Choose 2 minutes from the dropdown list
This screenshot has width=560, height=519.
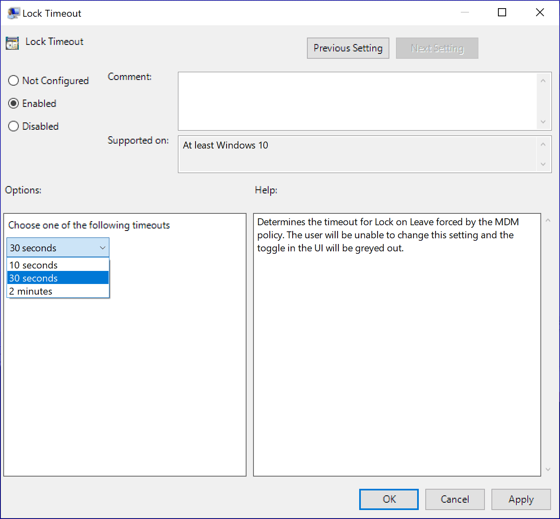point(58,291)
